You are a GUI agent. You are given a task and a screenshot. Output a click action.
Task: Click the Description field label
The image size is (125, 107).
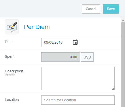14,71
